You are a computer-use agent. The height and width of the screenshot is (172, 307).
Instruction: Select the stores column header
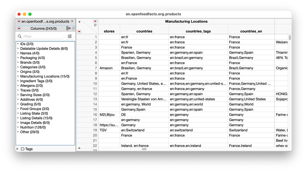pyautogui.click(x=109, y=31)
